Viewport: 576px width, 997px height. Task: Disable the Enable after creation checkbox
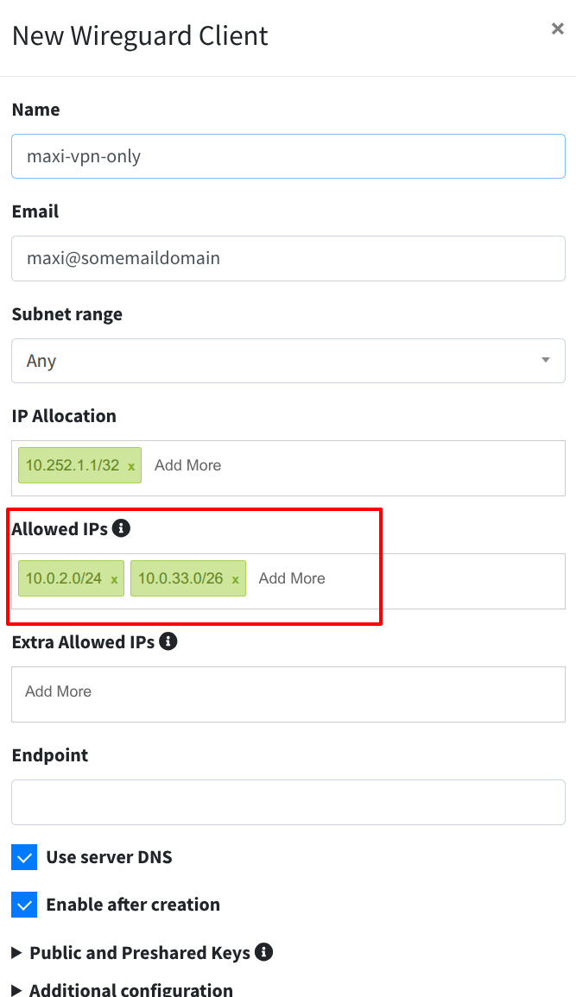(25, 905)
